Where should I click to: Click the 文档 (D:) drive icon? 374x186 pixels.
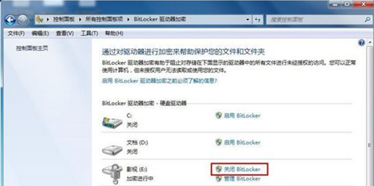[x=112, y=149]
